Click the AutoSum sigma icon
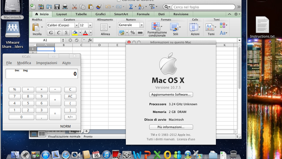 click(131, 7)
